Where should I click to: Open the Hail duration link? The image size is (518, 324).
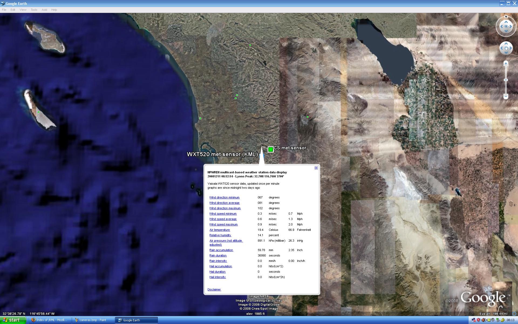point(217,272)
